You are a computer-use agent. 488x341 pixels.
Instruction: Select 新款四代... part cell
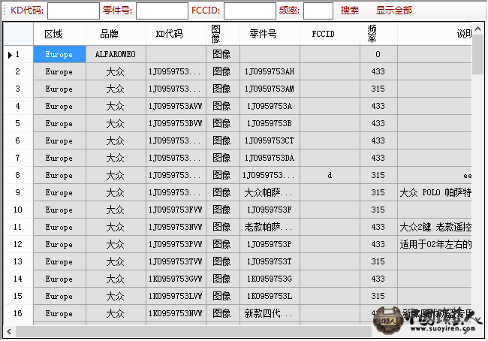tap(270, 314)
